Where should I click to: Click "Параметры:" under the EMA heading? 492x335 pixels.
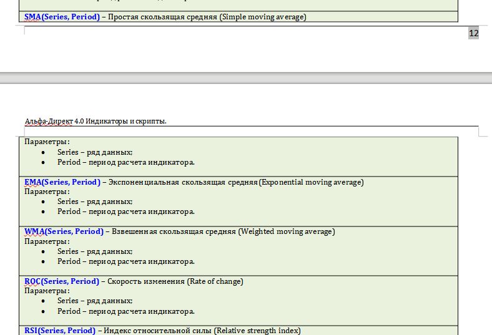point(47,192)
